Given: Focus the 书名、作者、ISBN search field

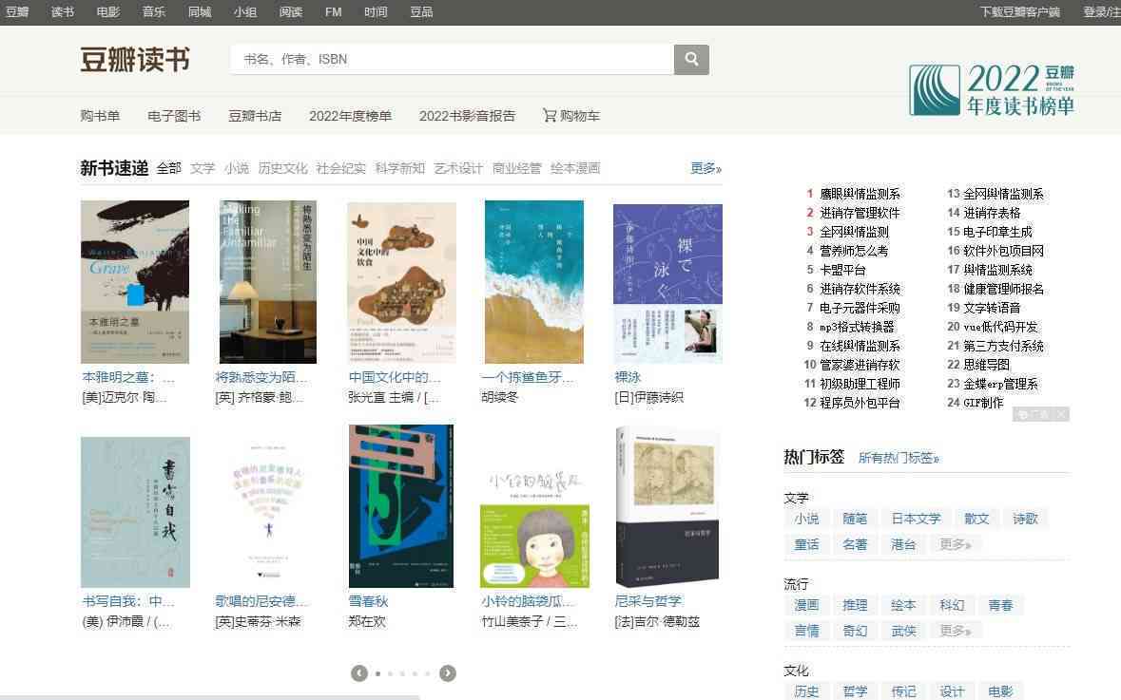Looking at the screenshot, I should point(452,59).
